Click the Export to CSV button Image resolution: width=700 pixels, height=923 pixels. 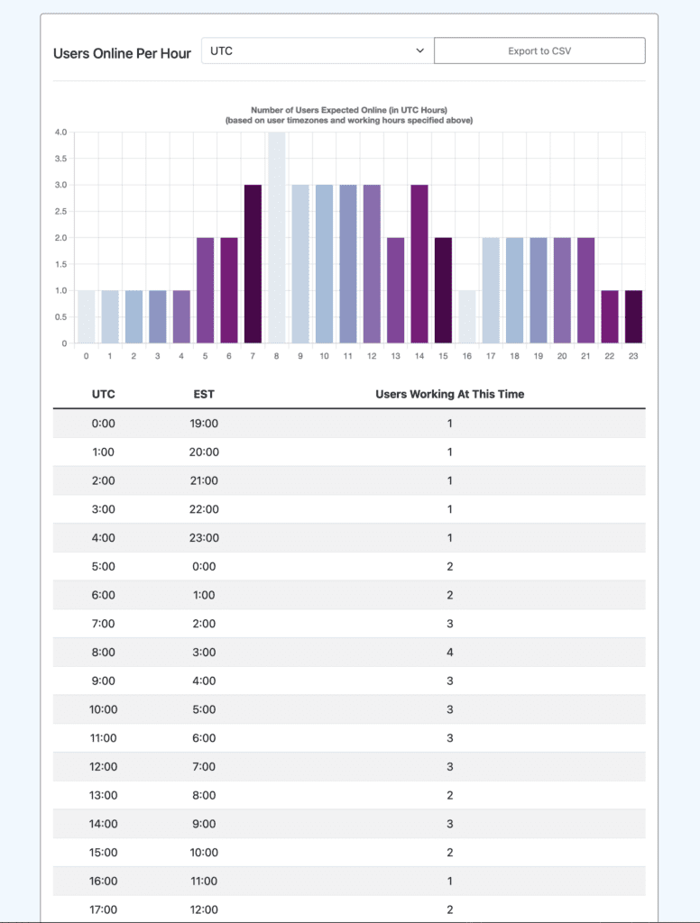(539, 51)
